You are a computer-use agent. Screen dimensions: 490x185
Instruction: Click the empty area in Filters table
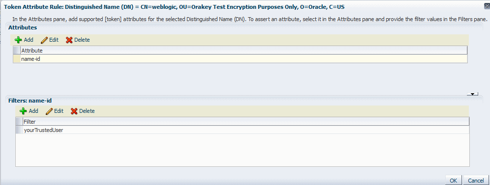click(x=243, y=150)
